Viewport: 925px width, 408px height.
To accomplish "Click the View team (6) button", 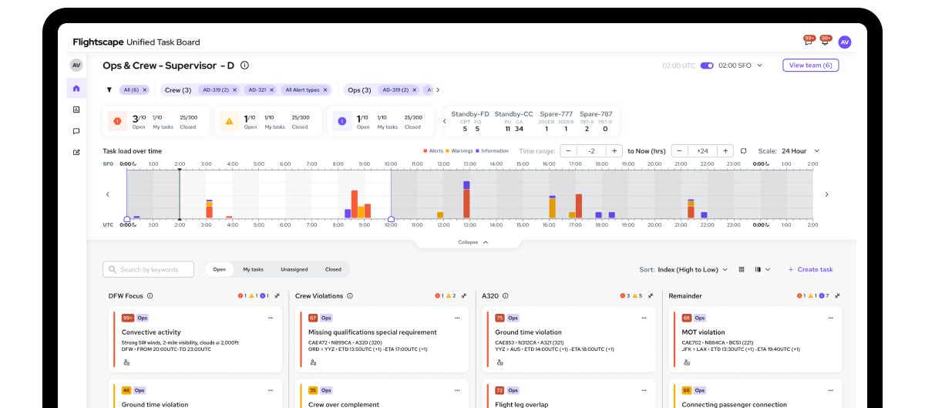I will [x=810, y=66].
